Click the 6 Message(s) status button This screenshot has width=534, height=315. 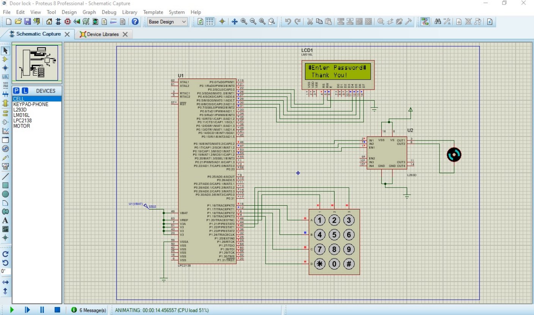coord(89,310)
